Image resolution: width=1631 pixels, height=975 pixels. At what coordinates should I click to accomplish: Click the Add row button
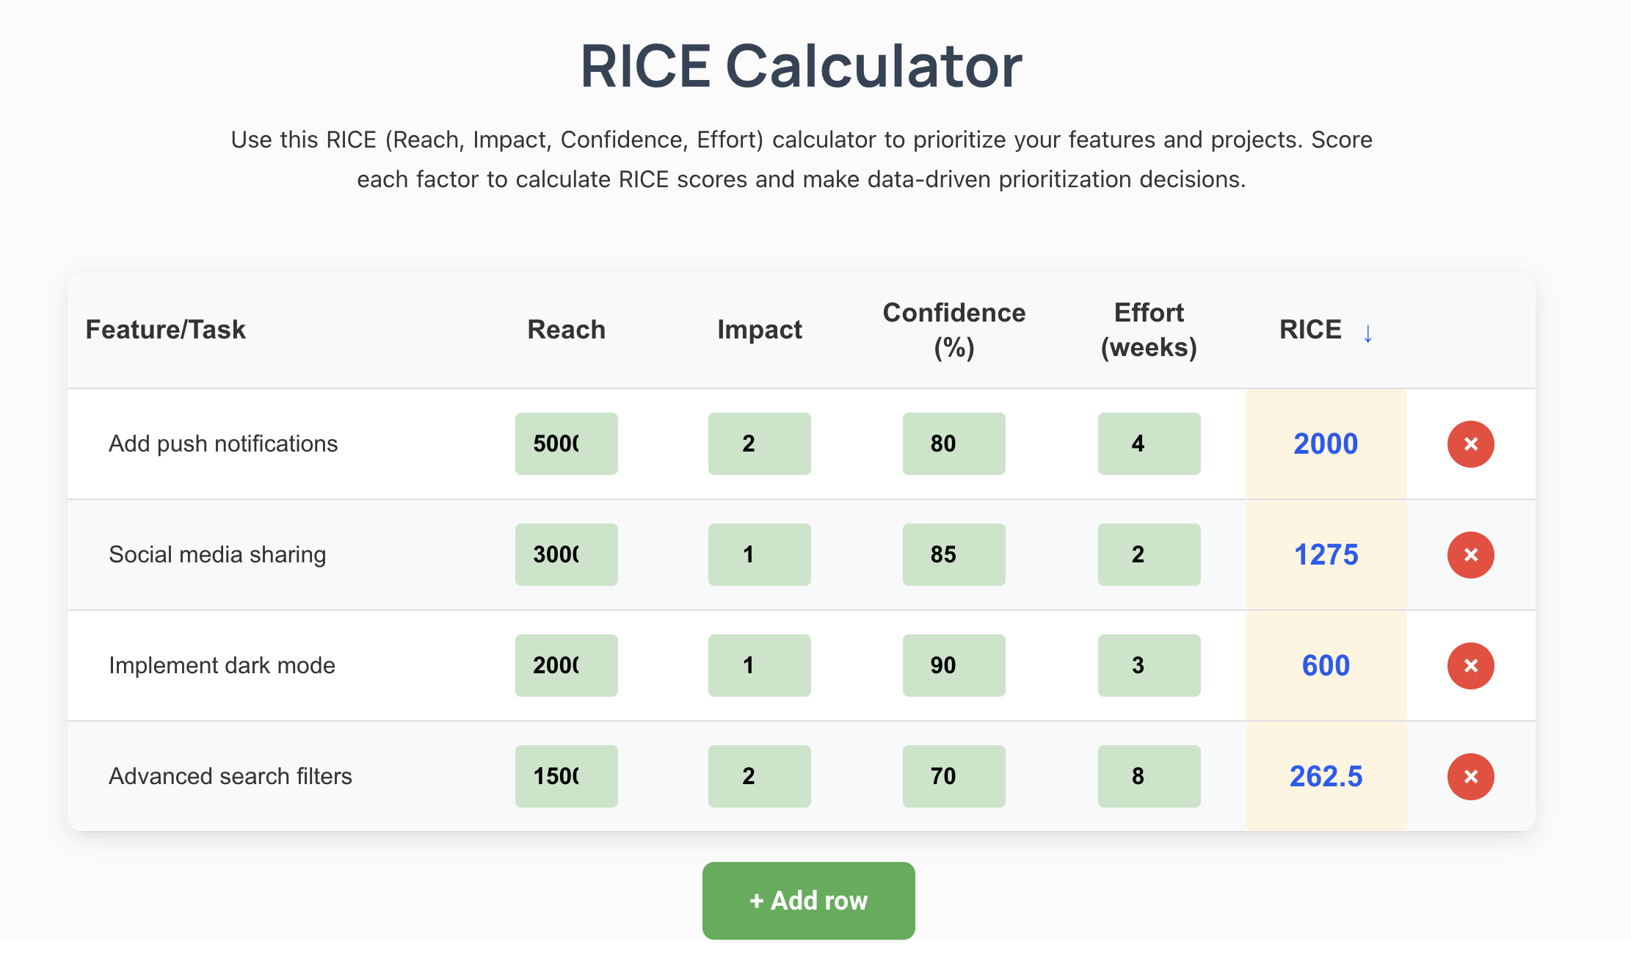808,900
